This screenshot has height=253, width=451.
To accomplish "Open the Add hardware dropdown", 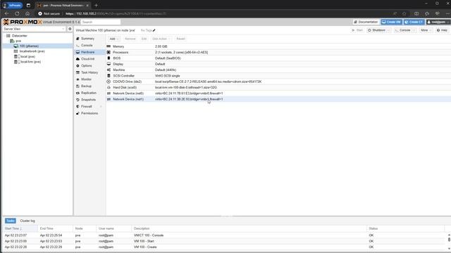I will click(114, 39).
